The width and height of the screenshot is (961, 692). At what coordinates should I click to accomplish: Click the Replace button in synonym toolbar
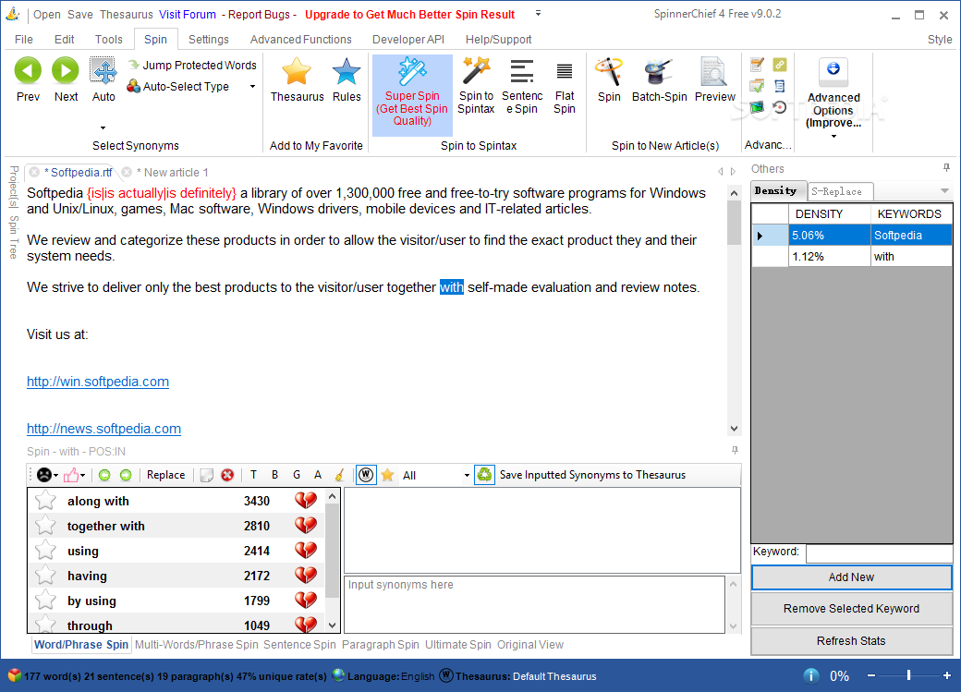point(165,475)
